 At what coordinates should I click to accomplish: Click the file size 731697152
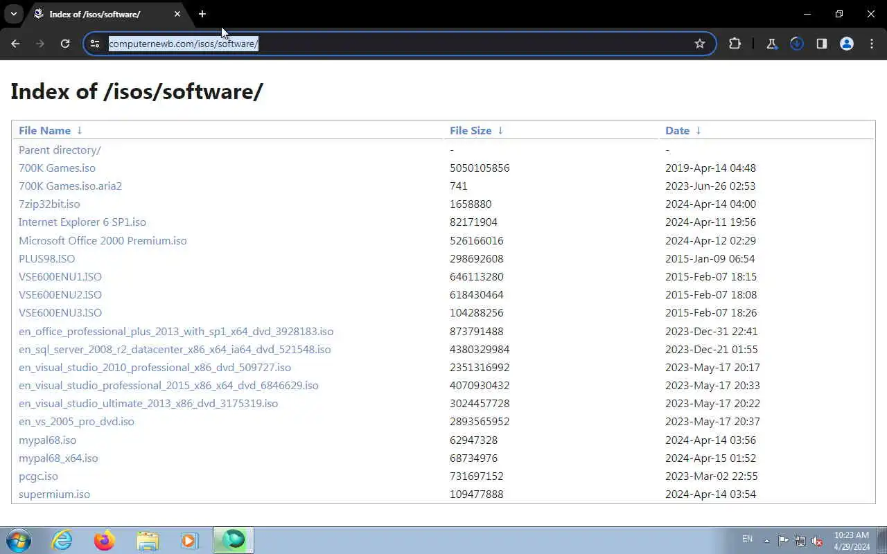[x=477, y=476]
